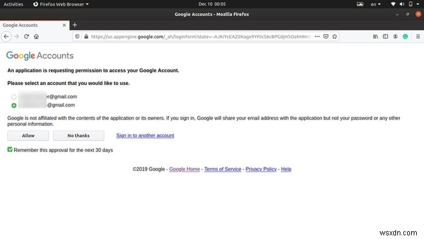424x239 pixels.
Task: Open the Google Home link
Action: [x=184, y=169]
